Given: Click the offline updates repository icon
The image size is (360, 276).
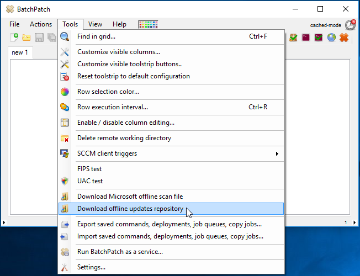Looking at the screenshot, I should (x=65, y=209).
